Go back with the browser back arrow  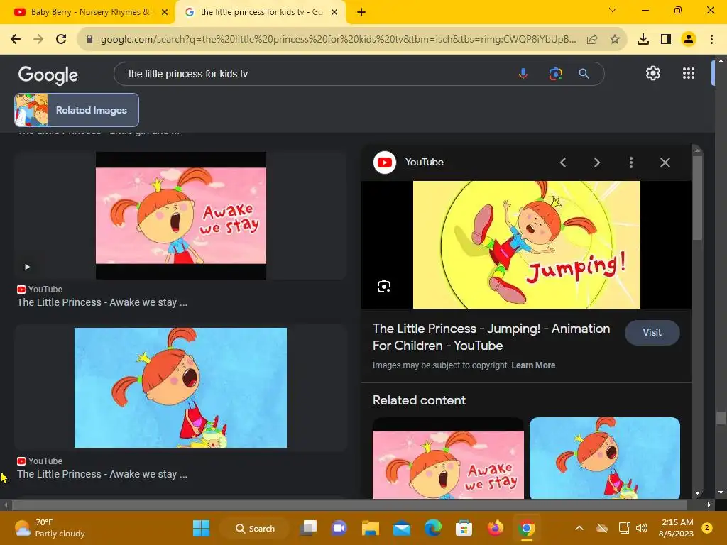[x=16, y=40]
